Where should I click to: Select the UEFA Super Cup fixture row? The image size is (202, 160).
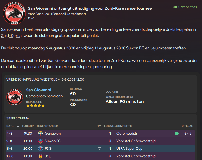[100, 149]
